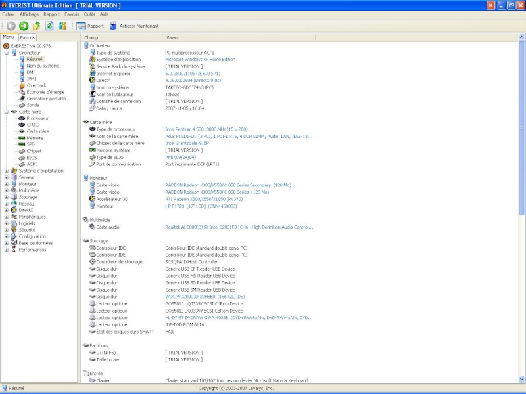This screenshot has height=394, width=526.
Task: Click the Acheter Maintenant button
Action: (x=134, y=26)
